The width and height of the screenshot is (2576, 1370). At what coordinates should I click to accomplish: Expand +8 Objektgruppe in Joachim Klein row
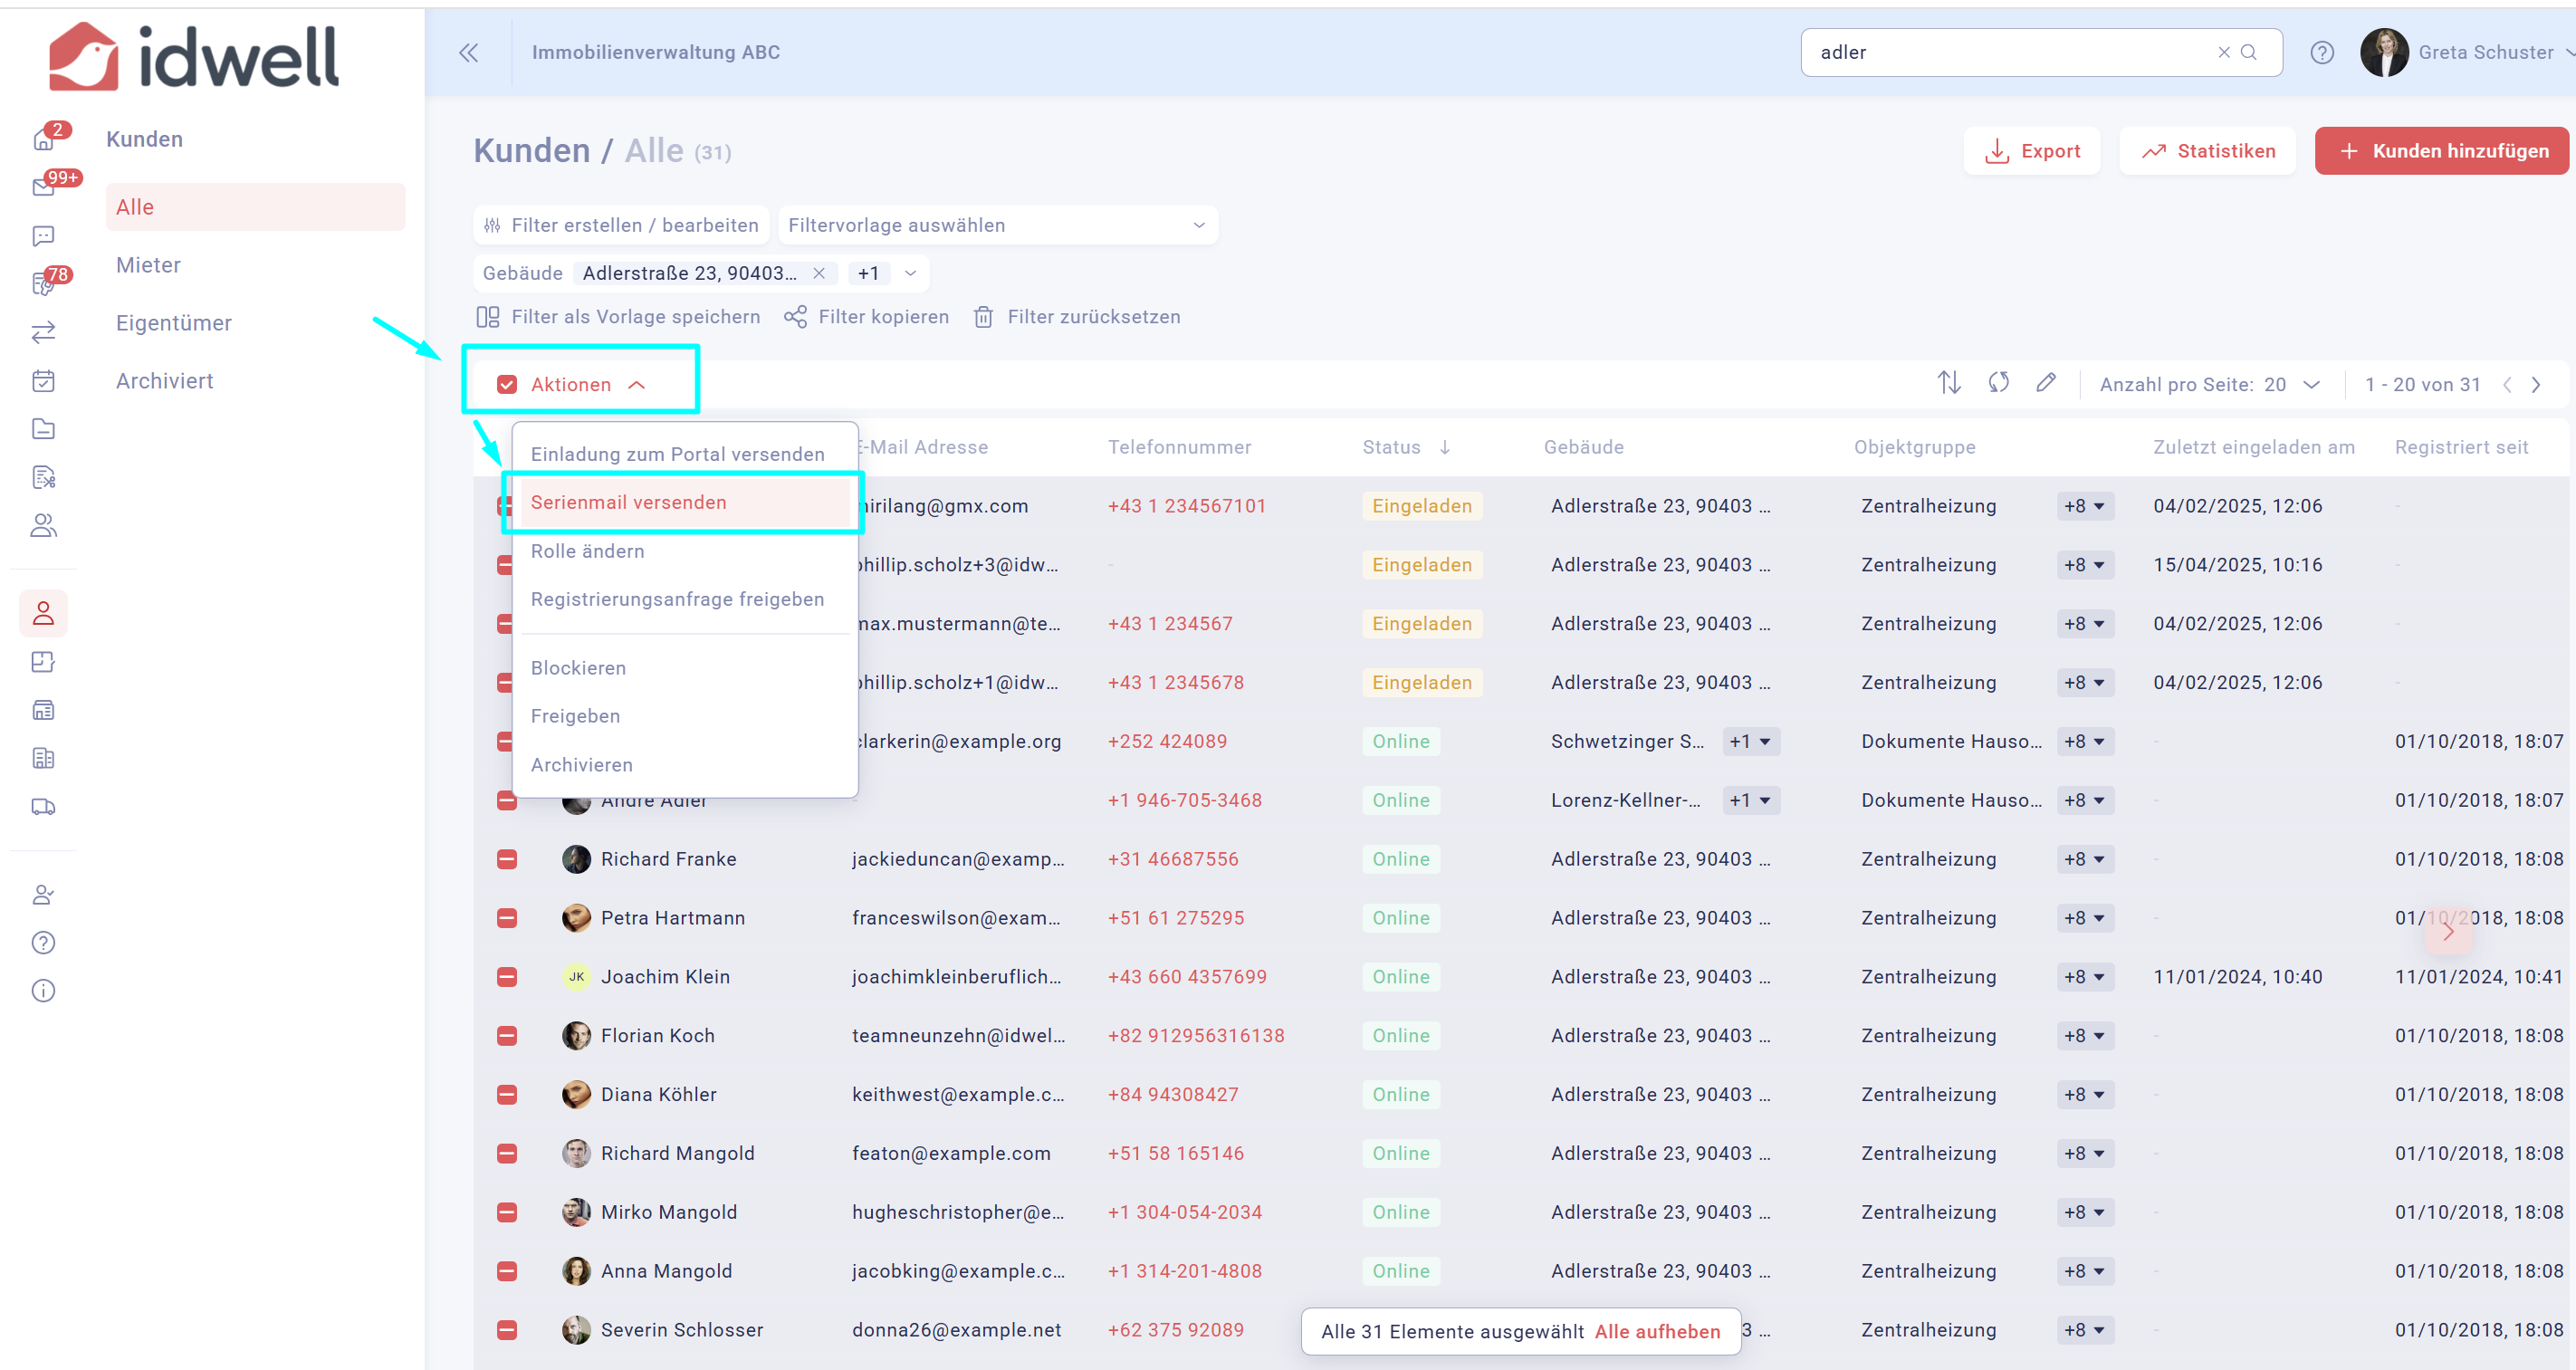tap(2085, 977)
